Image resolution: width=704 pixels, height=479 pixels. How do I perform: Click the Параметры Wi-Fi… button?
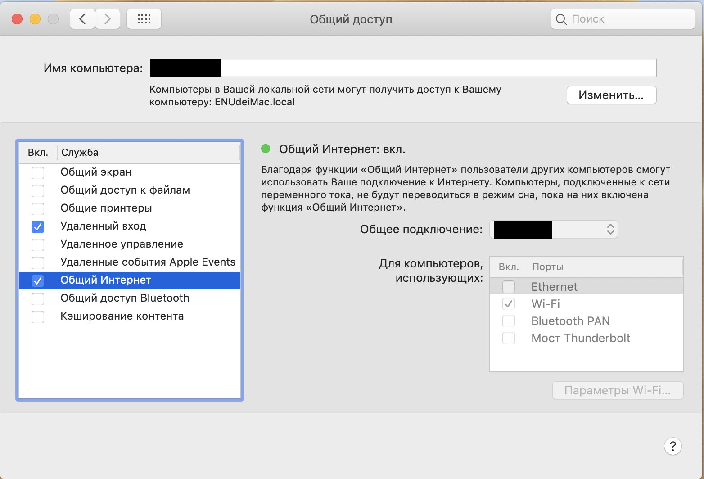618,390
